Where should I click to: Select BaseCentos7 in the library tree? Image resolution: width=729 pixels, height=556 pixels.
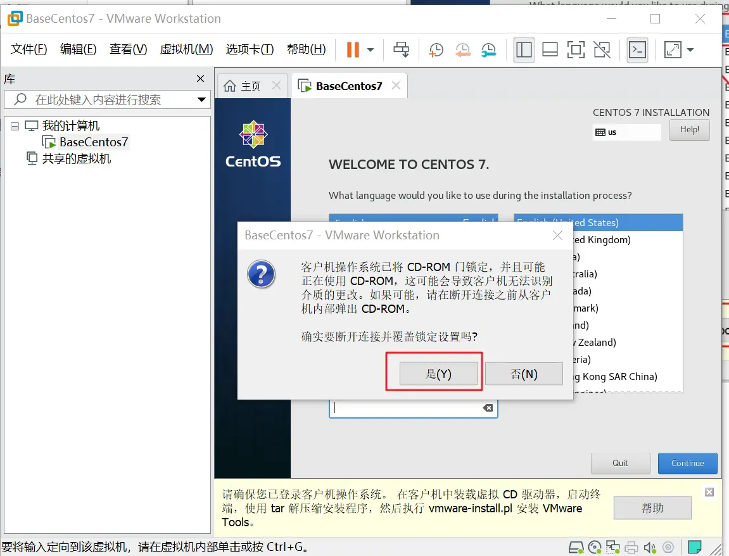[94, 142]
